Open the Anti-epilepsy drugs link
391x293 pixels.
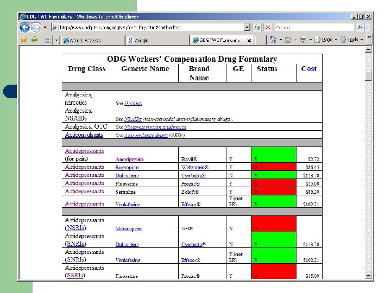(x=146, y=136)
